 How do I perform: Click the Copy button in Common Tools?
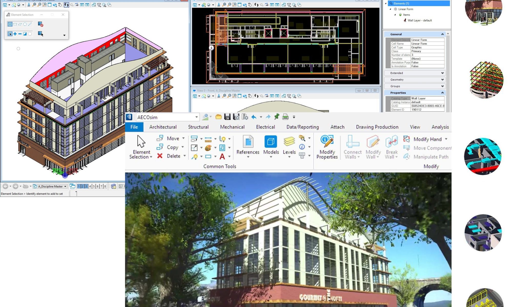[x=172, y=147]
